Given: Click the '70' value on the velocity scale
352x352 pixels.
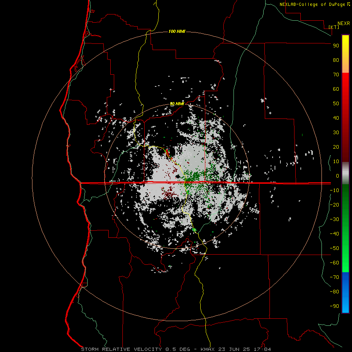Looking at the screenshot, I should point(336,75).
